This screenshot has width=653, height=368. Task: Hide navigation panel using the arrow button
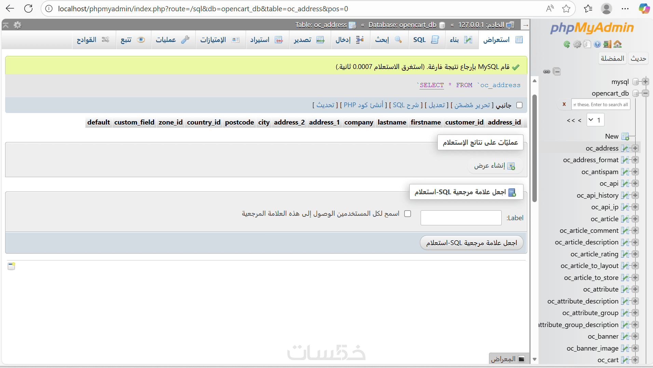(526, 25)
